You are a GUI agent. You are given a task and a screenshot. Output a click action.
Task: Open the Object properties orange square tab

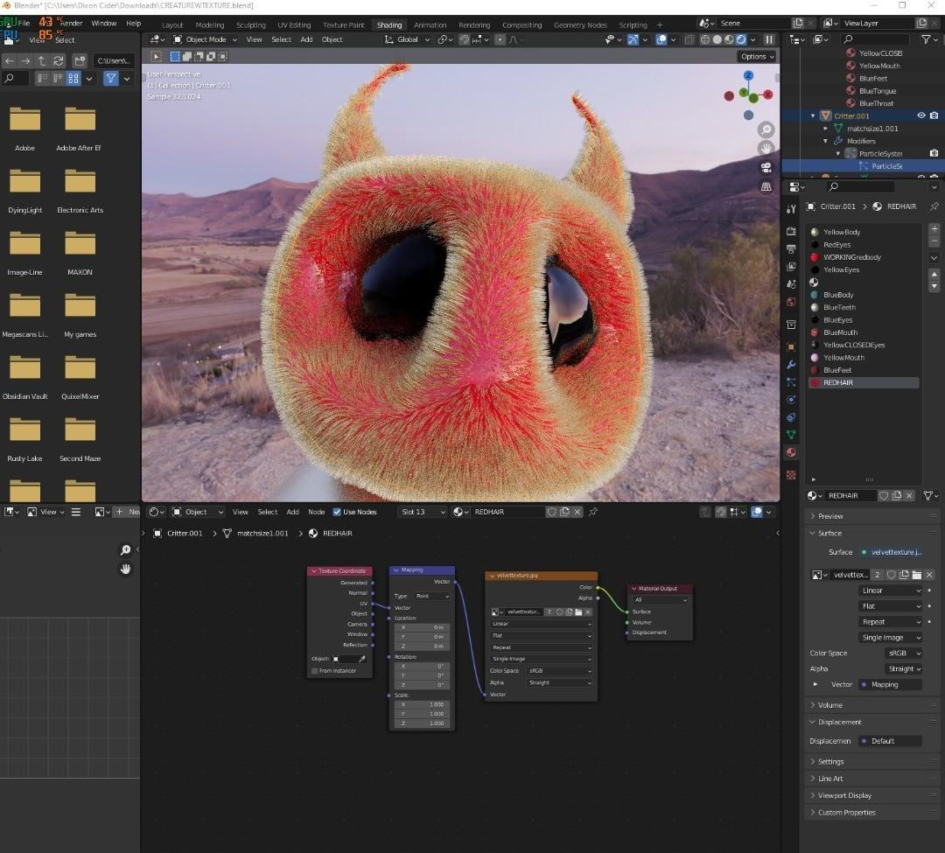click(791, 347)
